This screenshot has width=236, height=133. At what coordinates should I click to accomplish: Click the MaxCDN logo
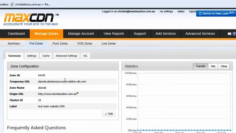(x=31, y=19)
